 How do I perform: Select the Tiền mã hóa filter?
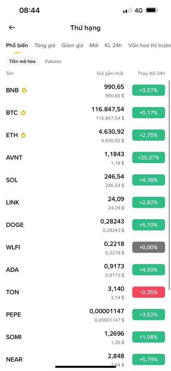click(x=22, y=62)
